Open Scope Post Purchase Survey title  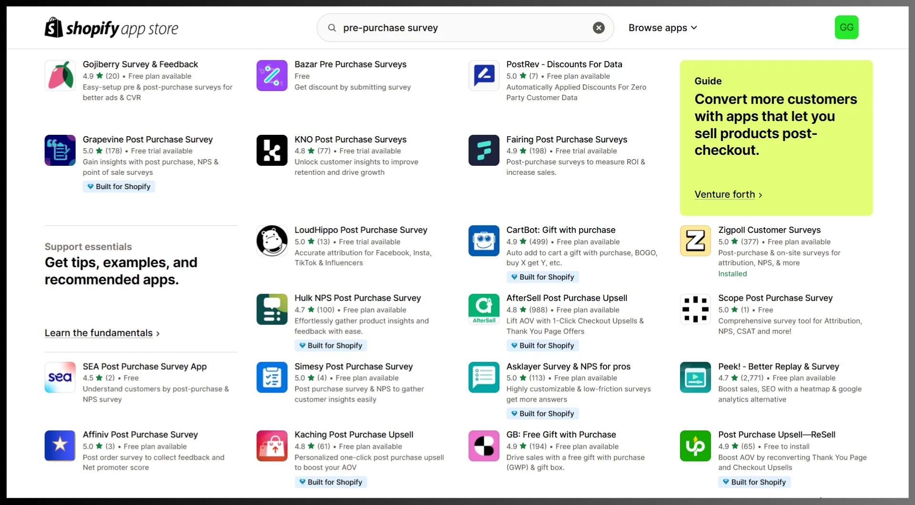point(775,298)
